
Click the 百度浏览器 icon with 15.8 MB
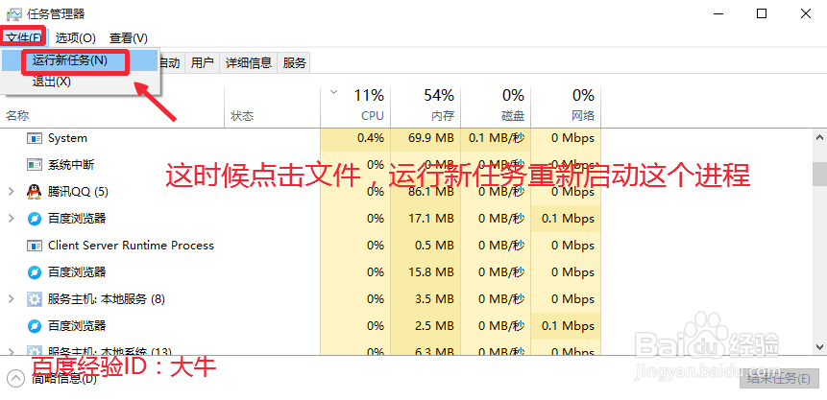click(x=35, y=272)
